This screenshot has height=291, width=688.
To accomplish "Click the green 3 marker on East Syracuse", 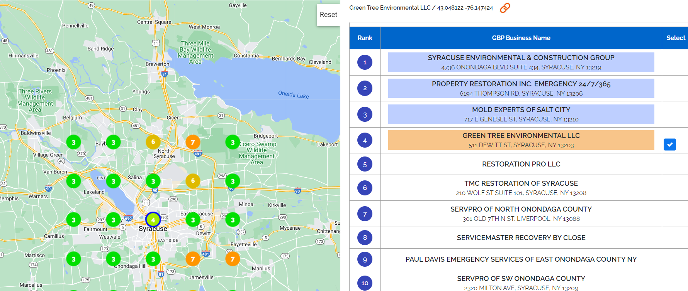I will [x=193, y=220].
